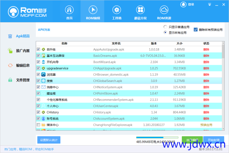This screenshot has width=229, height=153.
Task: Select the 显示所有应用 radio button
Action: click(165, 32)
